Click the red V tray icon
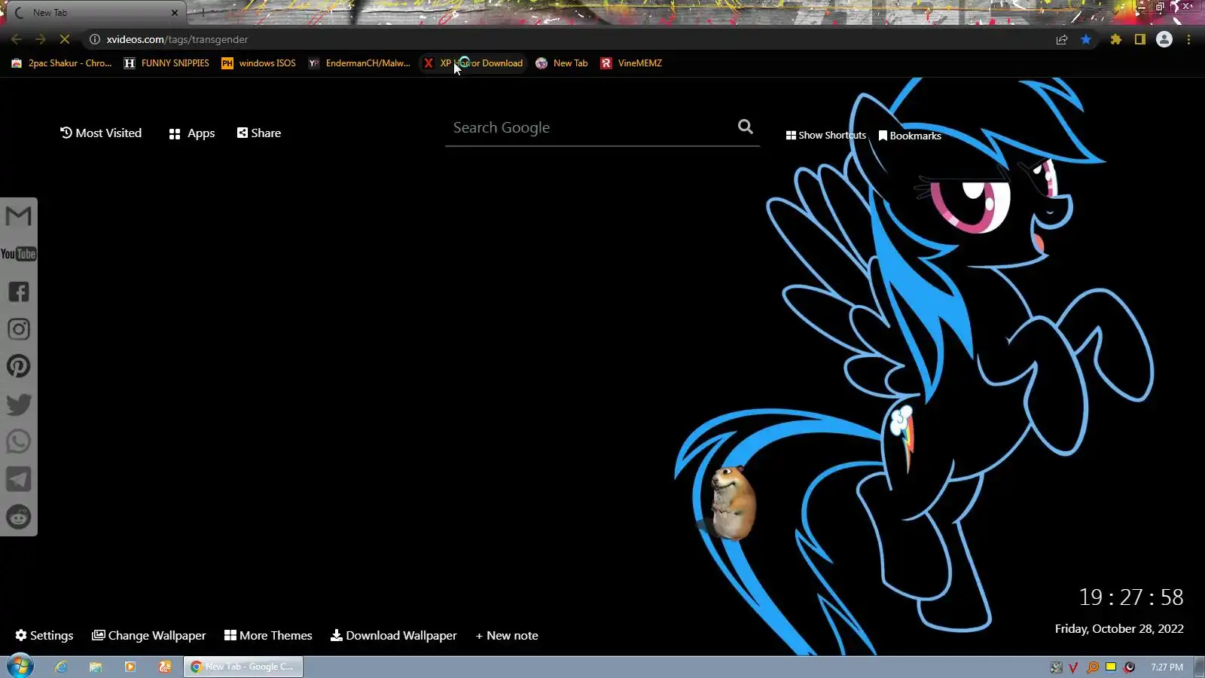Screen dimensions: 1205x678 click(x=1073, y=667)
